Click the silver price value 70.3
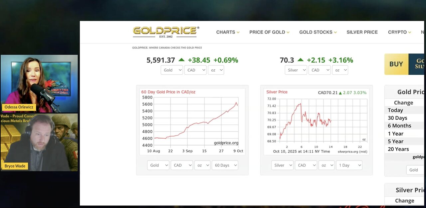426x208 pixels. (x=287, y=60)
